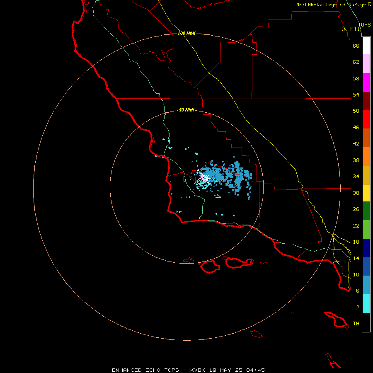The width and height of the screenshot is (373, 373).
Task: Click the cyan legend swatch
Action: click(366, 304)
